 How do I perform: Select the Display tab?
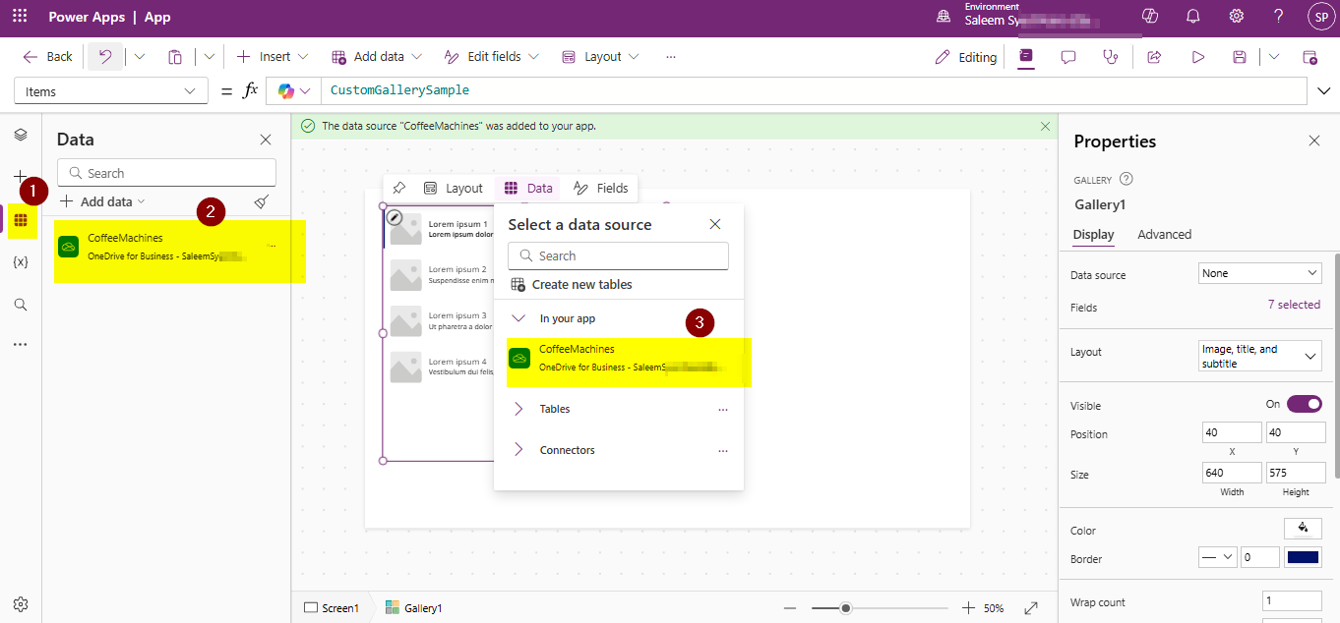[x=1093, y=235]
